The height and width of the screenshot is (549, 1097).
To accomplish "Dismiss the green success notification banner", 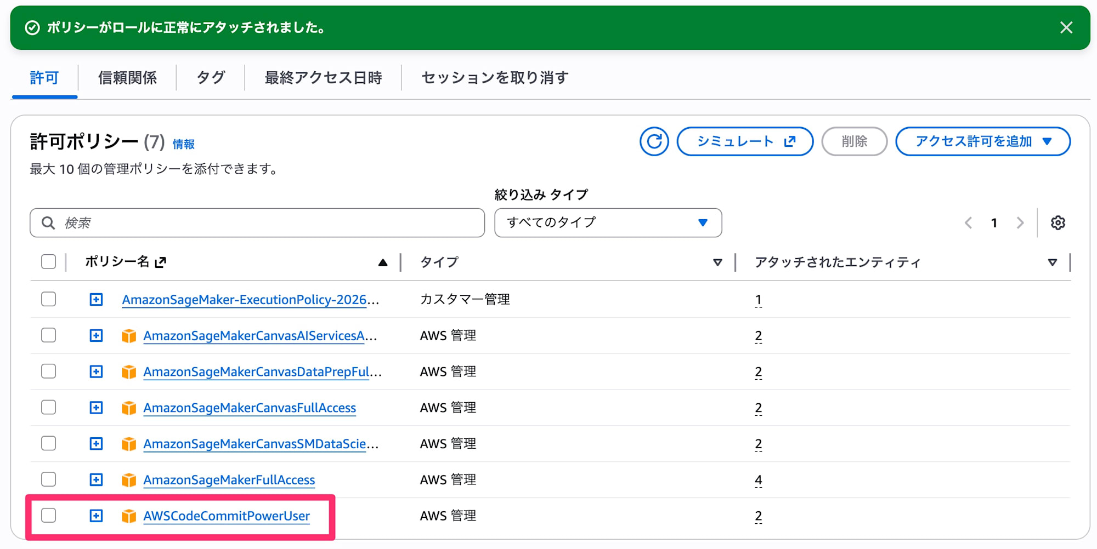I will [x=1066, y=27].
